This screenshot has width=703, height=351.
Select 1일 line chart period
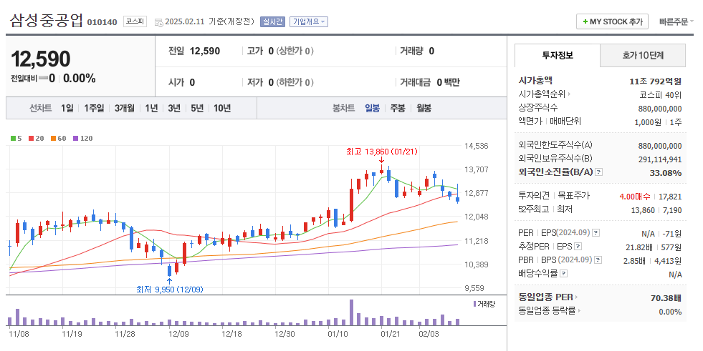tap(67, 108)
